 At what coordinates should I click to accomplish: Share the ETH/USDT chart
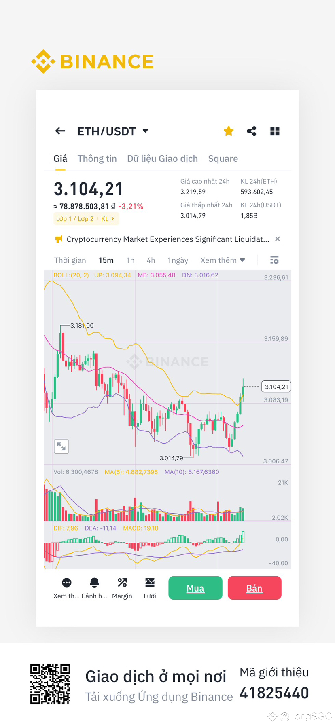251,131
